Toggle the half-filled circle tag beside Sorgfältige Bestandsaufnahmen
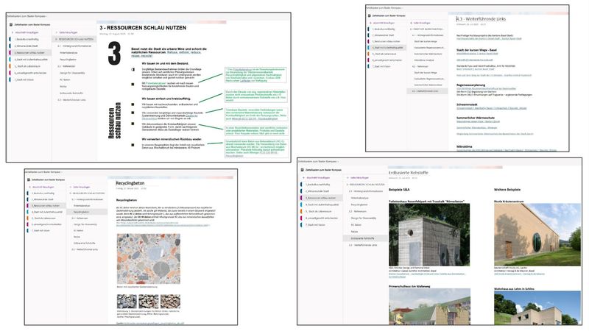This screenshot has width=589, height=331. (x=132, y=68)
